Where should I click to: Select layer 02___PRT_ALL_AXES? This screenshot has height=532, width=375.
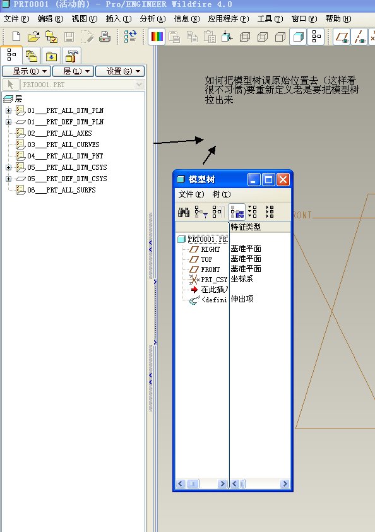(59, 133)
